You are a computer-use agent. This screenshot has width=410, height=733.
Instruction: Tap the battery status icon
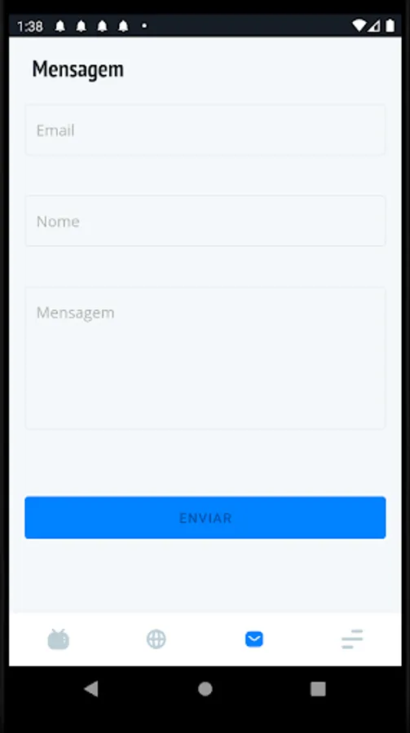tap(390, 26)
